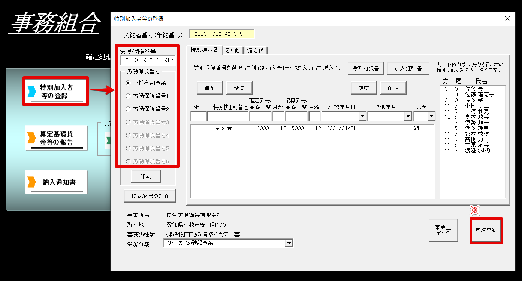Open 加入証明書 button
The height and width of the screenshot is (281, 522).
[408, 68]
